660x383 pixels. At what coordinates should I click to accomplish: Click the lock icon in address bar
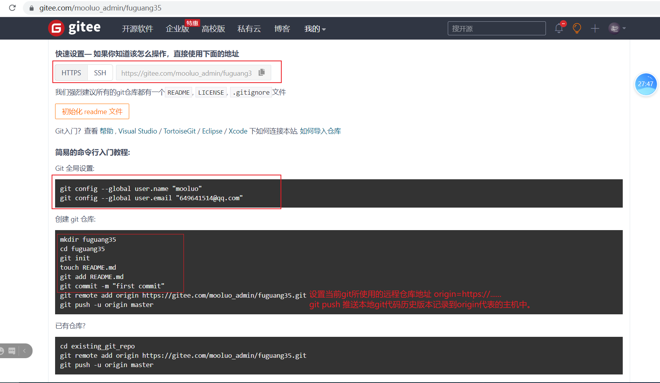point(32,8)
